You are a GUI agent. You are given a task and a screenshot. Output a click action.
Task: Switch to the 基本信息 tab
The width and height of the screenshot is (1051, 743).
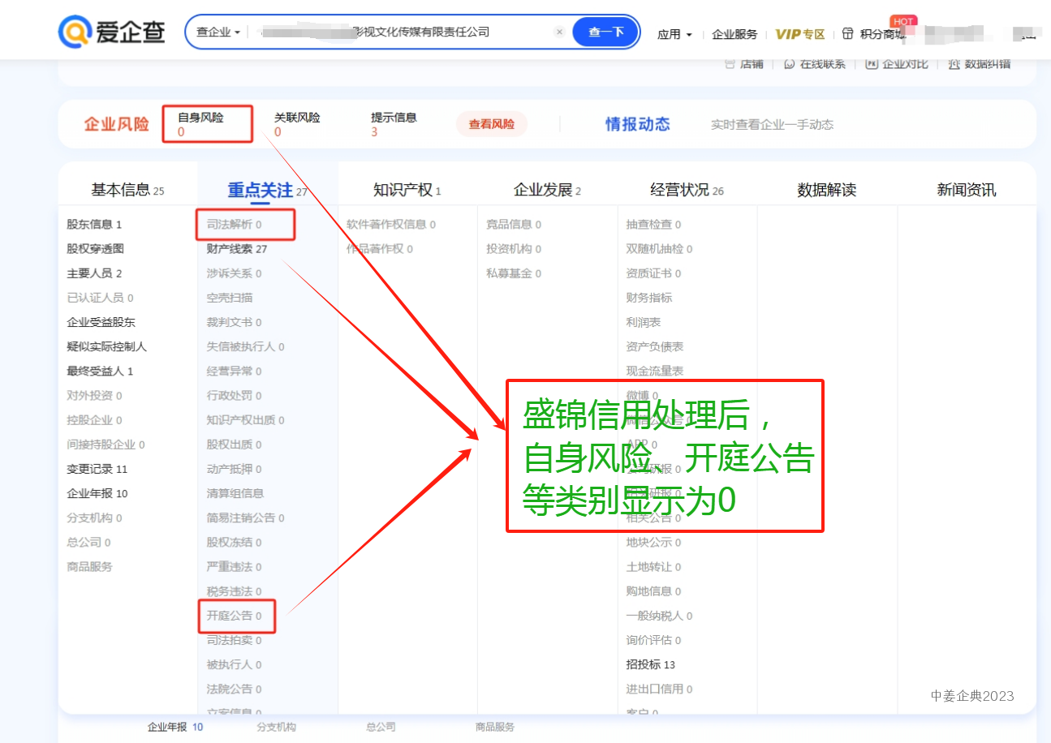127,191
